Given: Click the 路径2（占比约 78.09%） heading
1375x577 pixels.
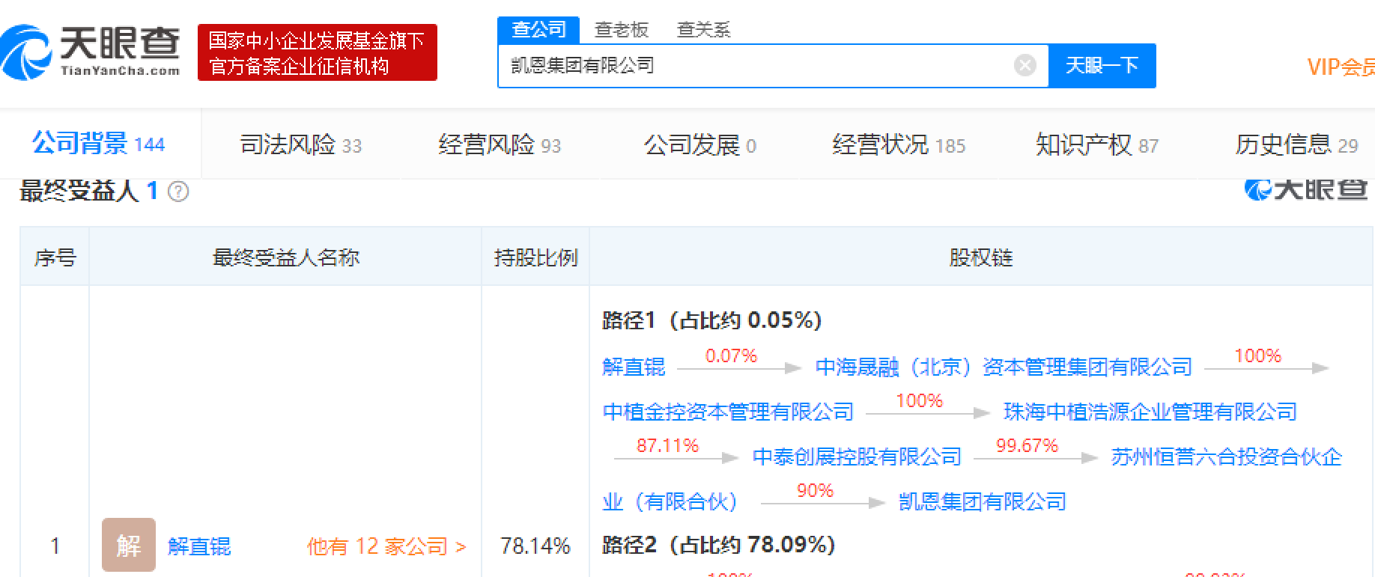Looking at the screenshot, I should pyautogui.click(x=719, y=545).
